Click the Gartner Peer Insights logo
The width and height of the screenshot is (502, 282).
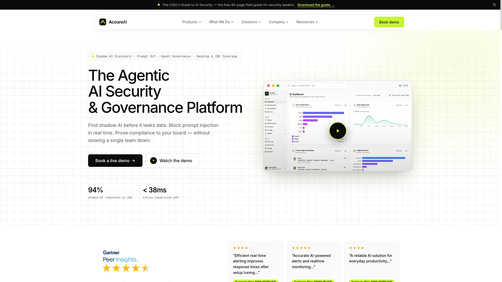pos(120,256)
